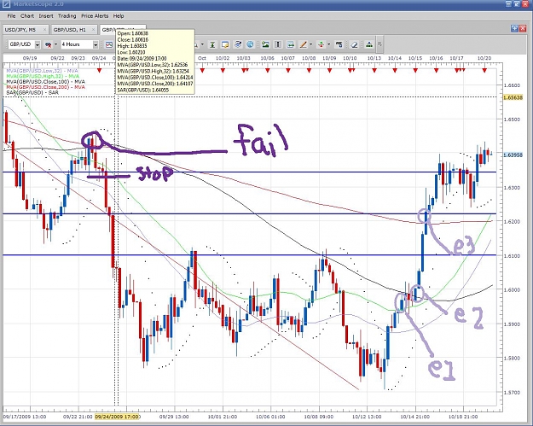The height and width of the screenshot is (426, 533).
Task: Open the Insert menu
Action: [x=46, y=16]
